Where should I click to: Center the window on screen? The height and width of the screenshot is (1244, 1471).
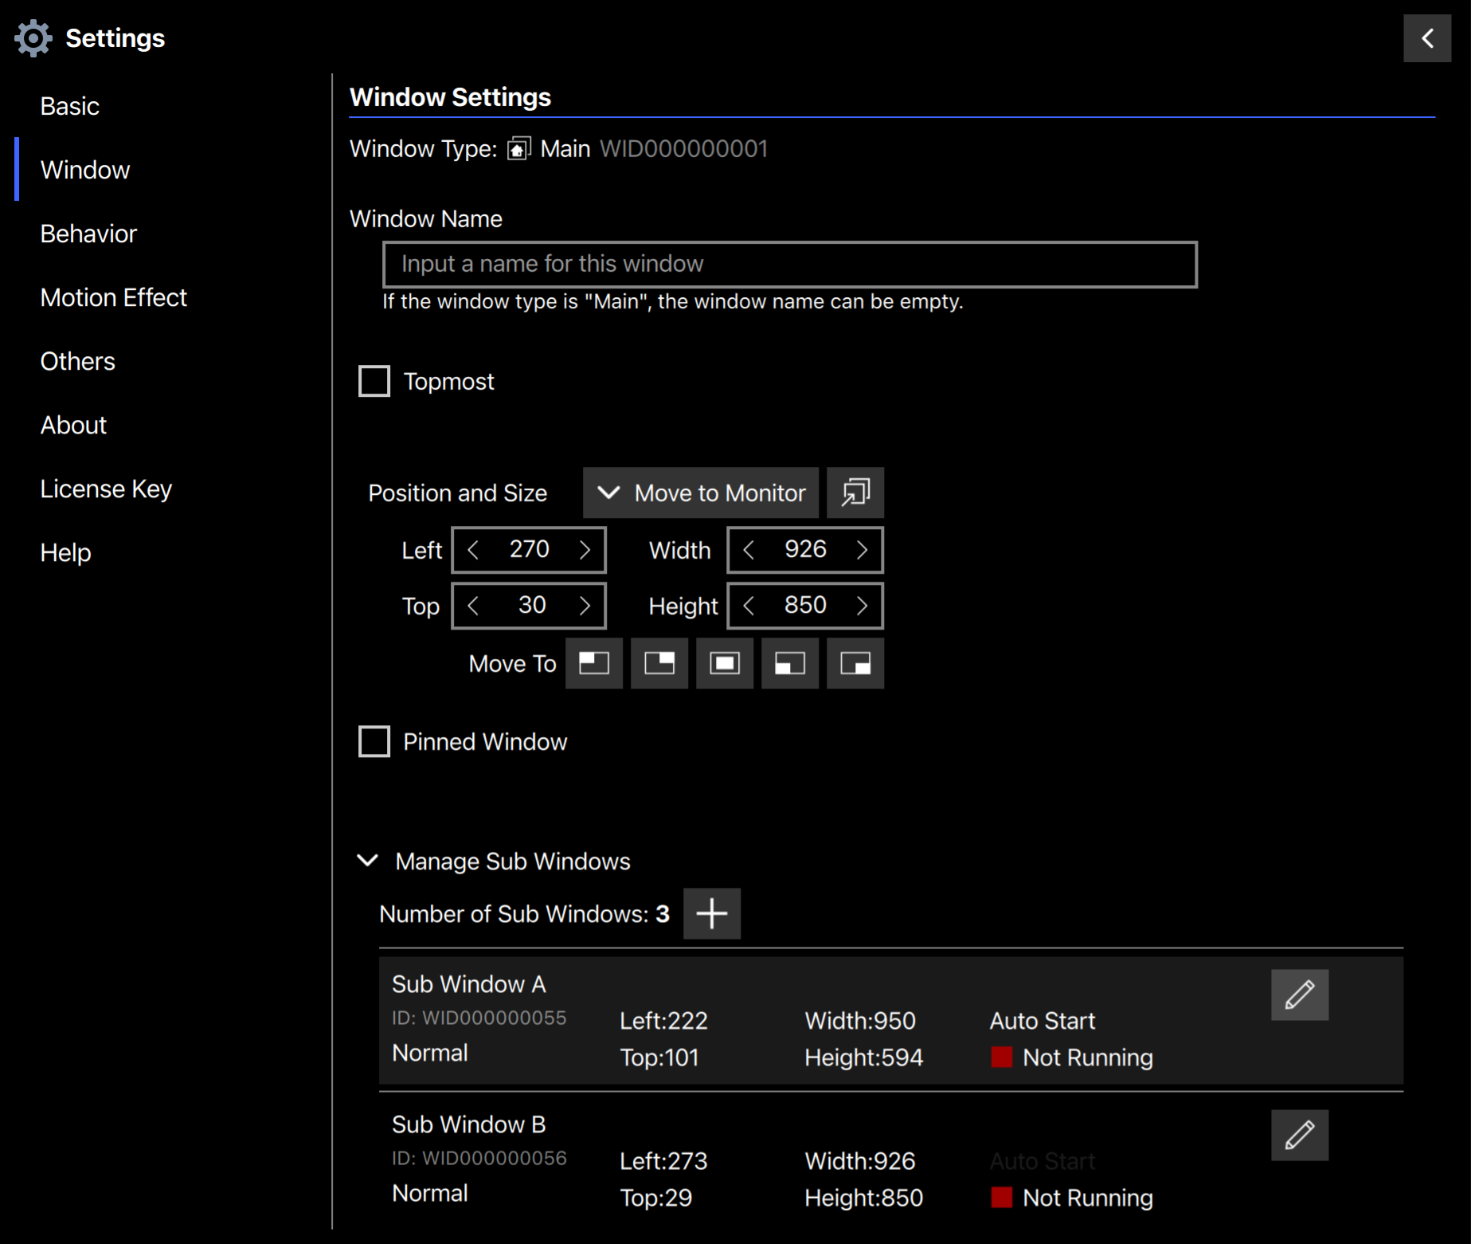(724, 663)
